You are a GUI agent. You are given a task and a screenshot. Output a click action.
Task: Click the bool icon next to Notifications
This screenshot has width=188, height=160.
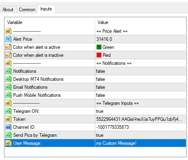[8, 71]
